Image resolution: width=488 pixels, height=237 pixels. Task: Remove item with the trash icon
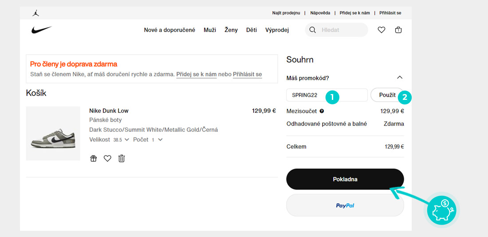pos(122,158)
